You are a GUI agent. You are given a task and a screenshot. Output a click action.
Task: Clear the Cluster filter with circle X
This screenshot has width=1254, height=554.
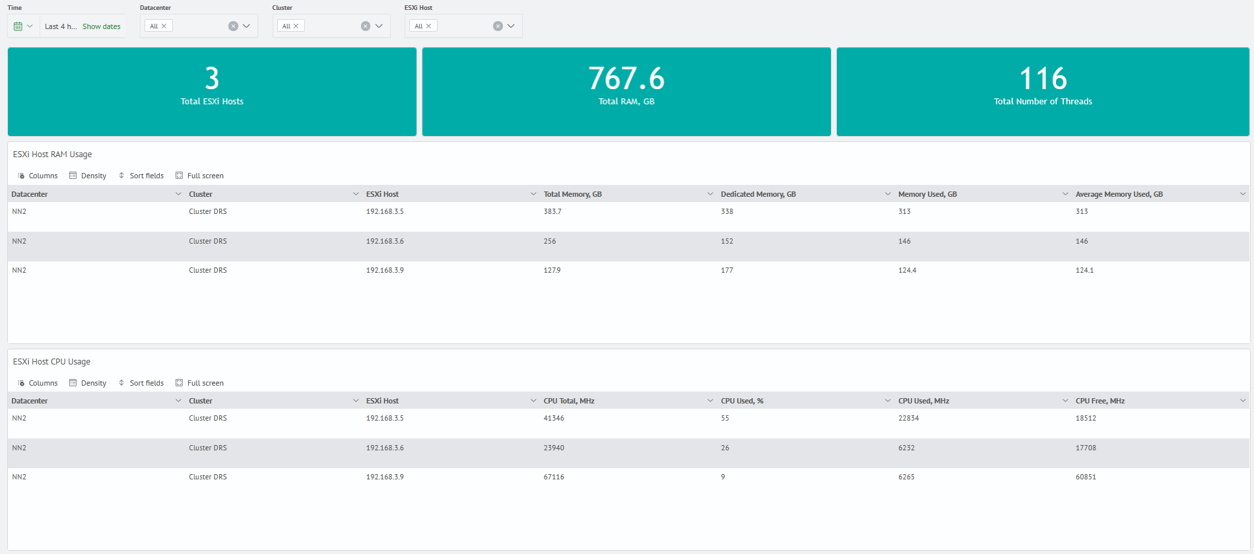pos(366,26)
